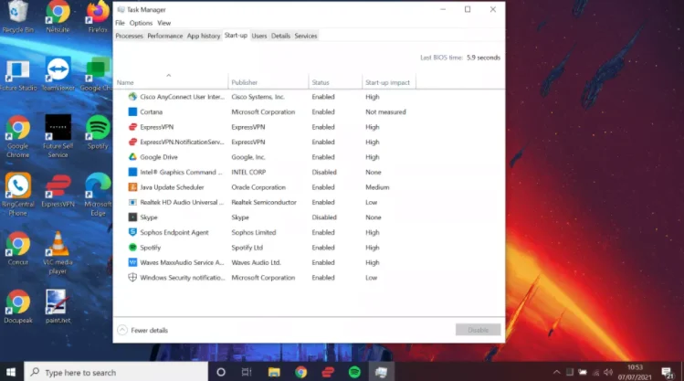The width and height of the screenshot is (684, 381).
Task: Click the taskbar search box
Action: click(116, 372)
